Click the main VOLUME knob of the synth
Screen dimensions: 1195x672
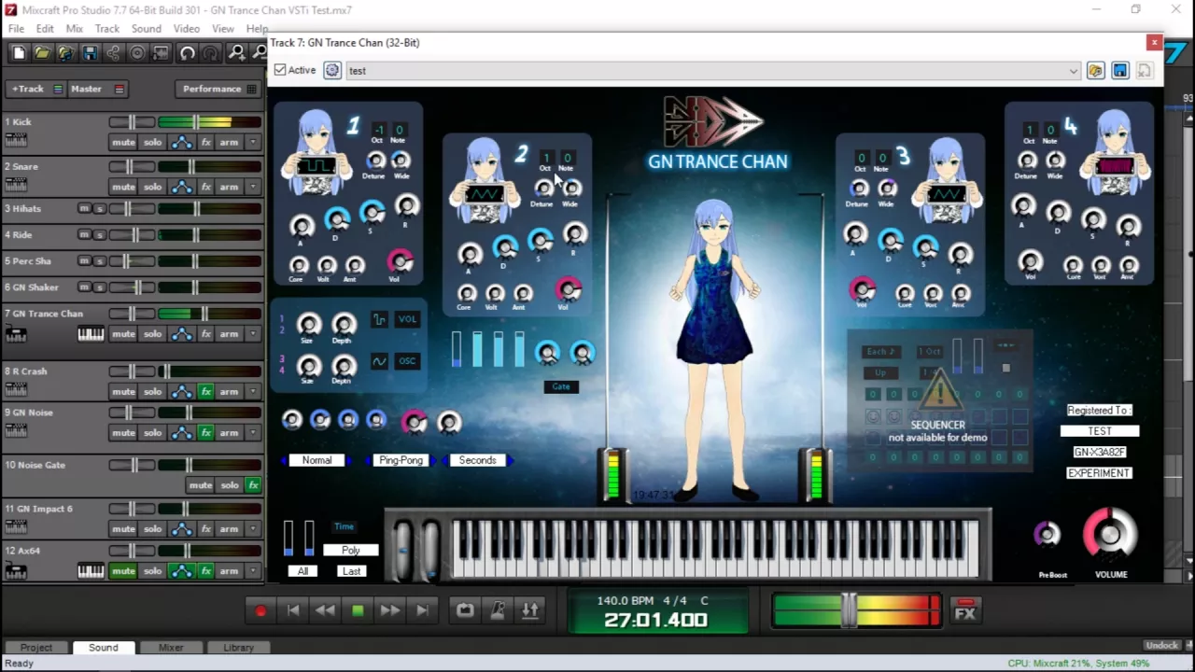click(1110, 536)
